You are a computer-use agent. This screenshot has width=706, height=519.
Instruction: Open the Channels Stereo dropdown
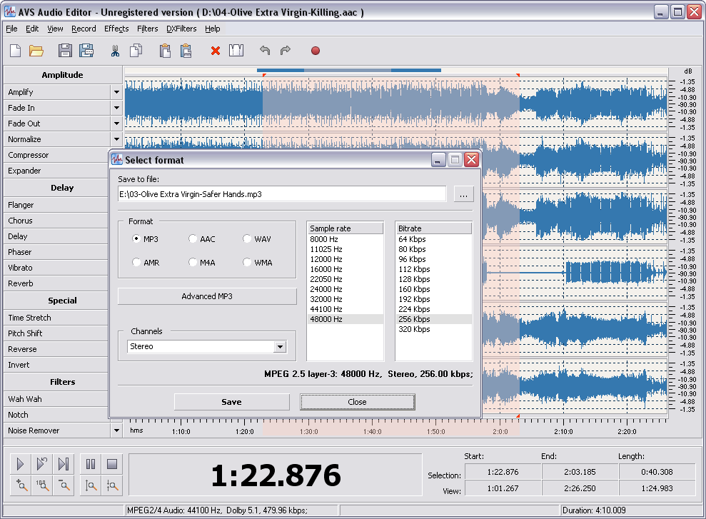[x=280, y=347]
